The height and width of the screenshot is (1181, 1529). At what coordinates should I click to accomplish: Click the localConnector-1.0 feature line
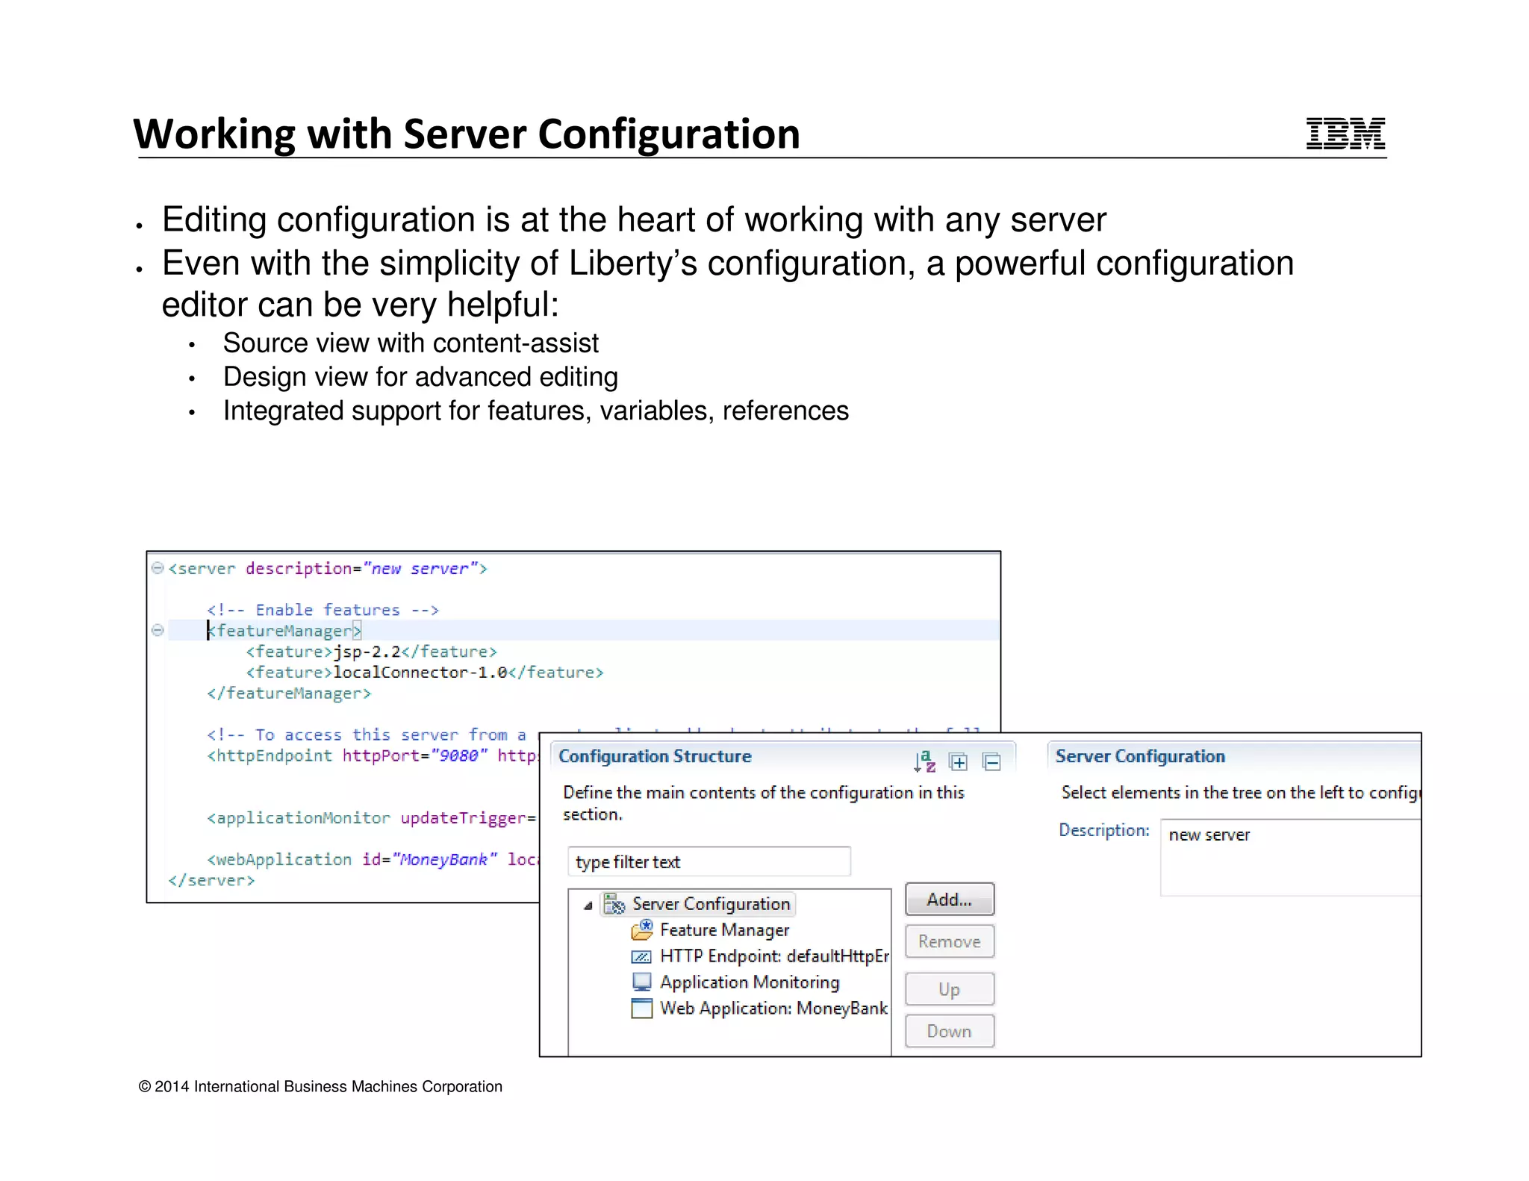pos(424,673)
